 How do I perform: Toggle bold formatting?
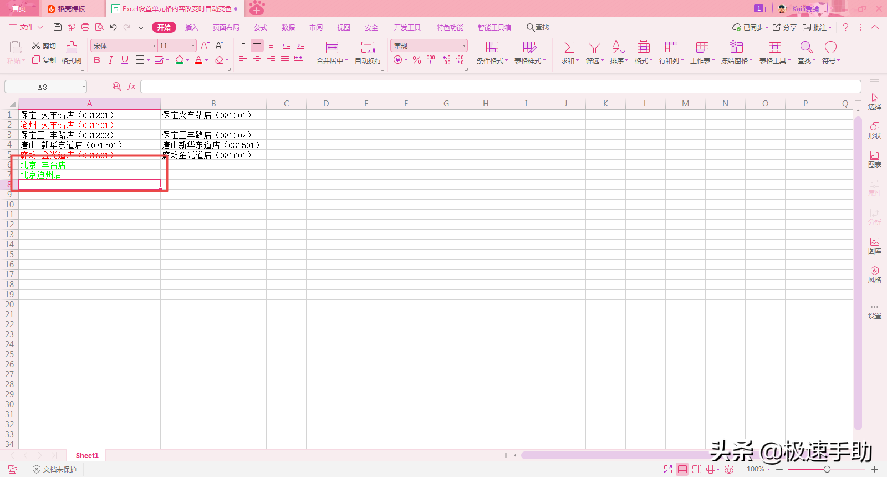coord(97,60)
